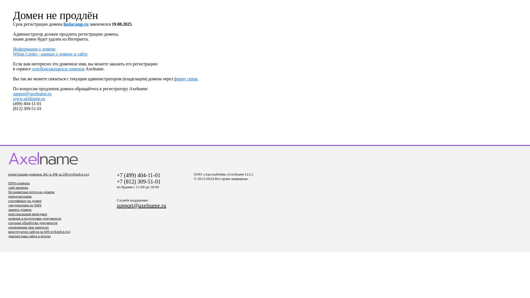Open 'DNS-серверы' footer link

click(19, 183)
